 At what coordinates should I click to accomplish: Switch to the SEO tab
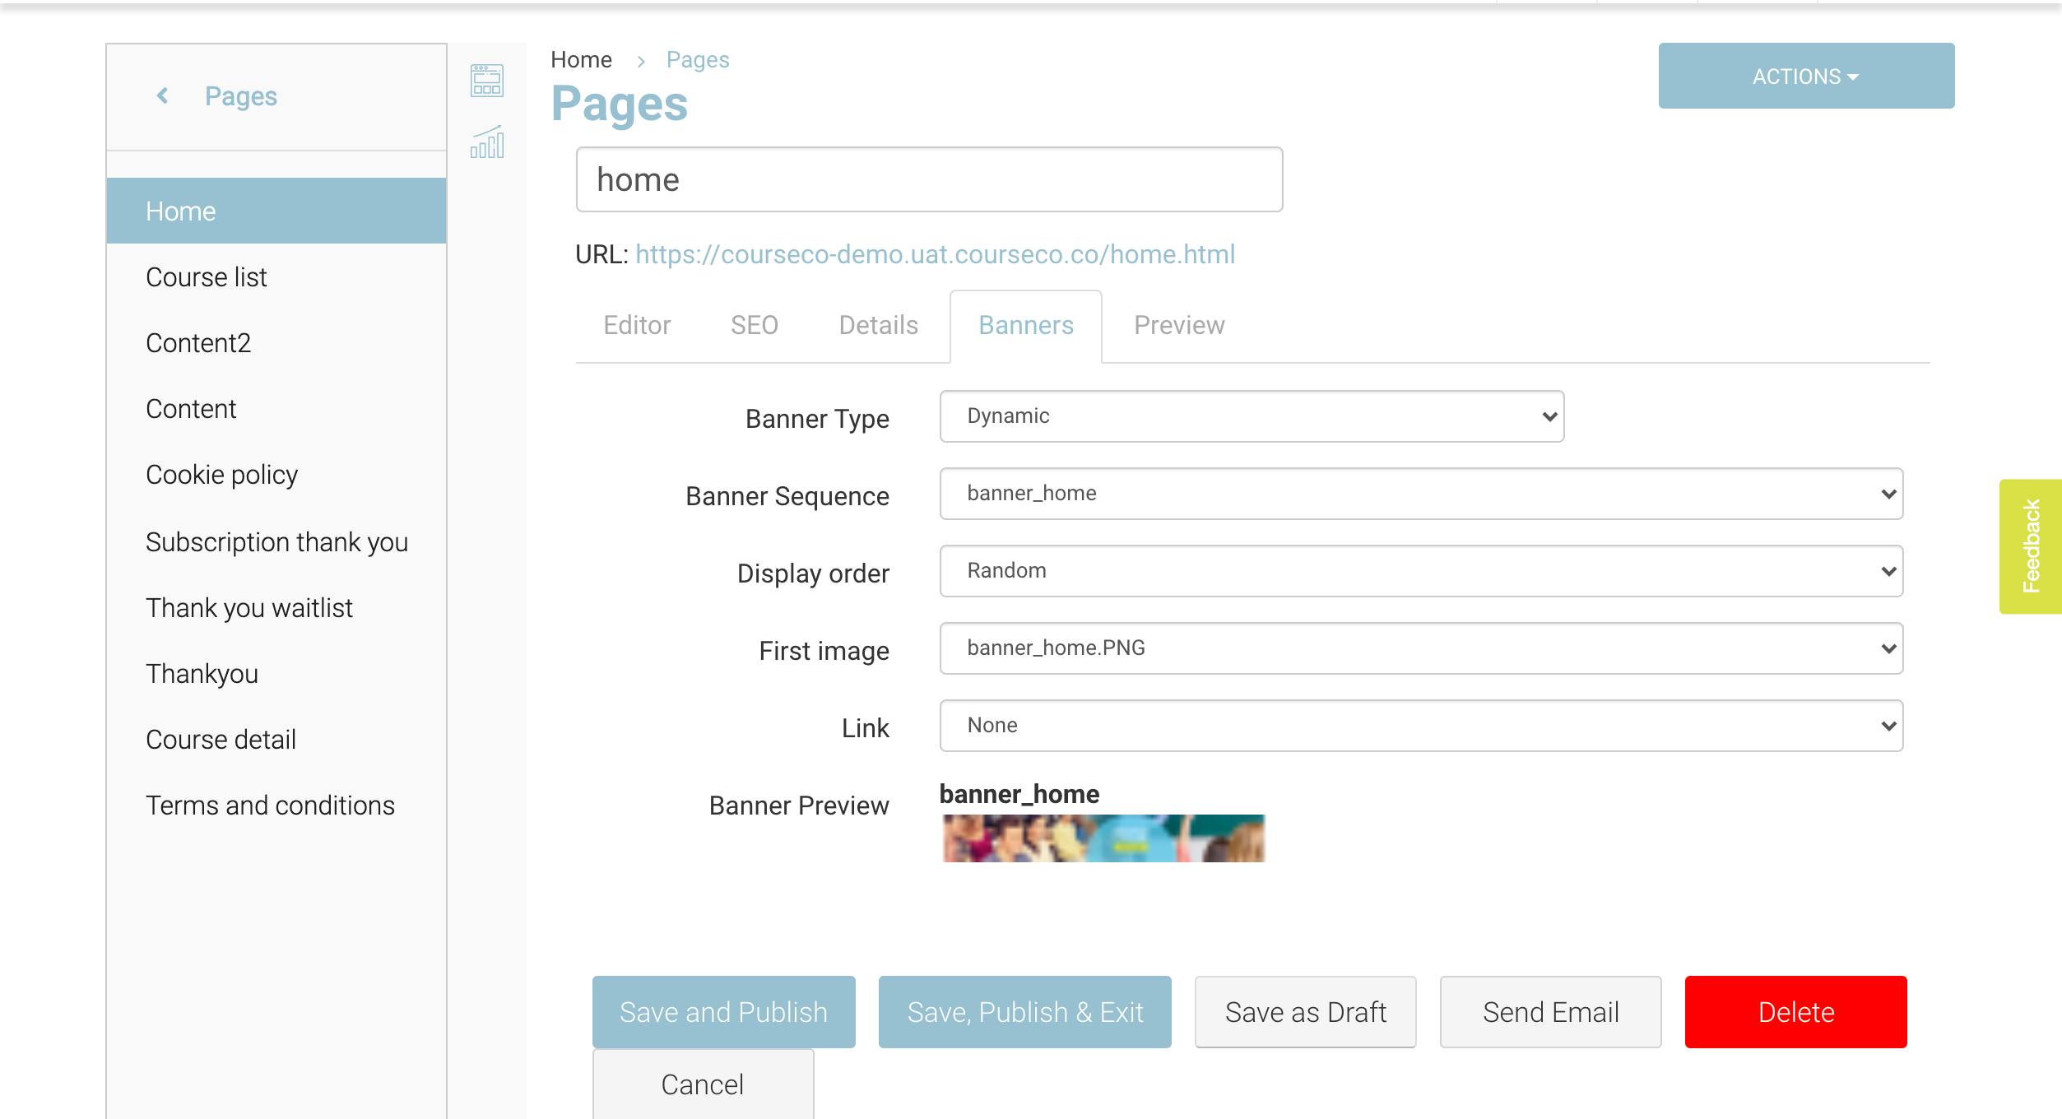[754, 325]
